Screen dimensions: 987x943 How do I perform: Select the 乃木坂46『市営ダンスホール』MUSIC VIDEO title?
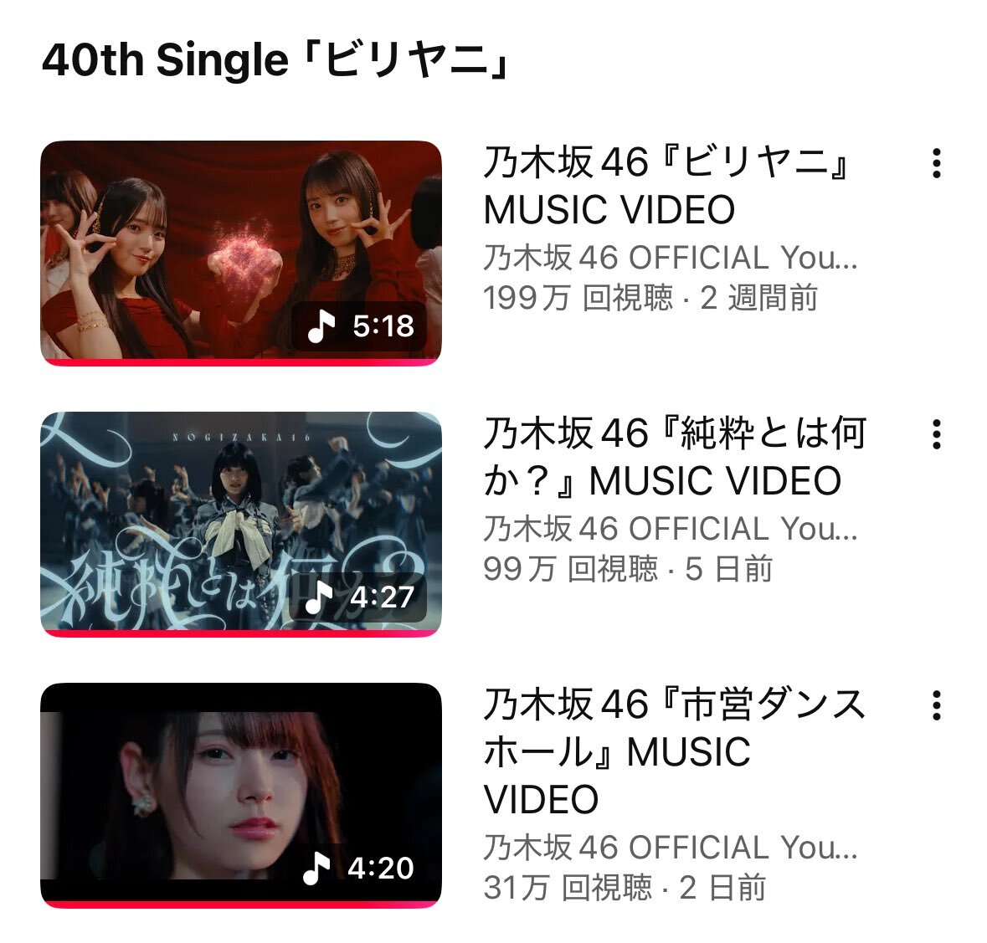[675, 751]
